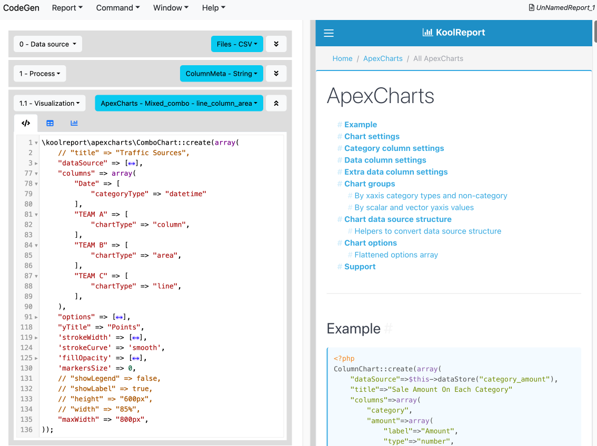Click the Example heading anchor hash

tap(388, 329)
